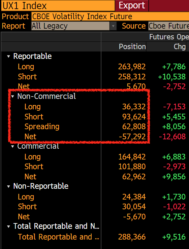Collapse the Non-Reportable section triangle
This screenshot has width=189, height=249.
(8, 186)
